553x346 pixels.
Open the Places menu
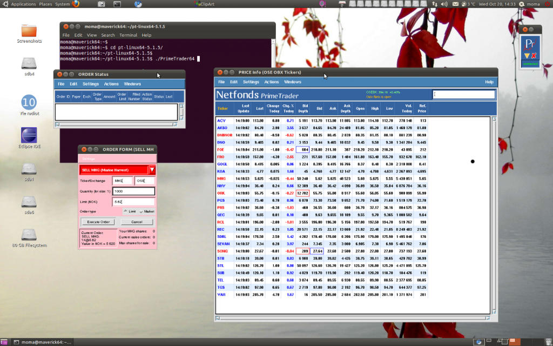45,4
